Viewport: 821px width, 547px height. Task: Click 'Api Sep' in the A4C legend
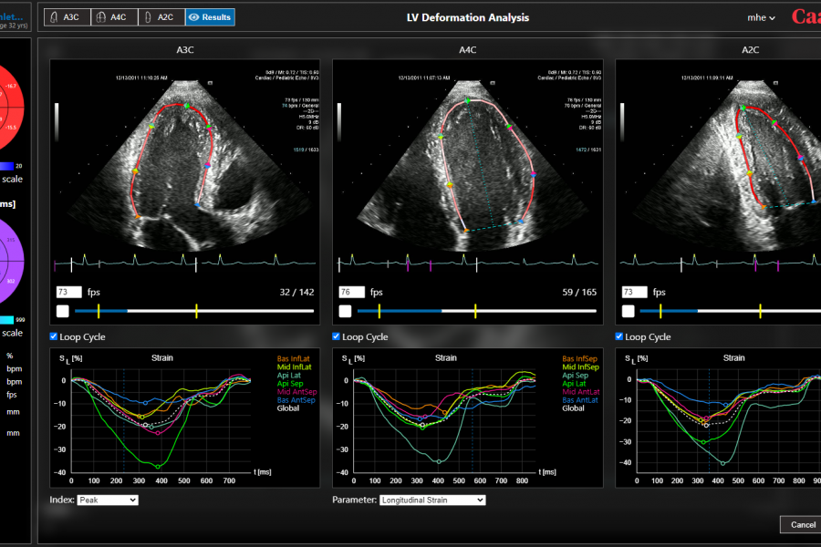[575, 376]
